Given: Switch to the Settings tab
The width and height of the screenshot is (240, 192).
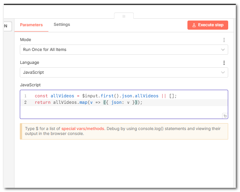Looking at the screenshot, I should tap(62, 25).
